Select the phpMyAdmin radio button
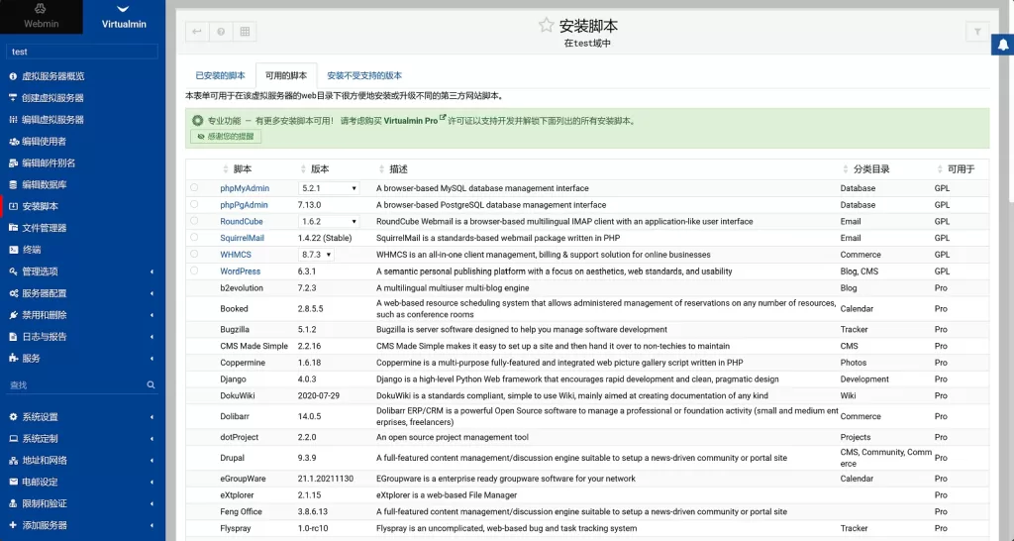This screenshot has width=1014, height=541. pos(194,187)
